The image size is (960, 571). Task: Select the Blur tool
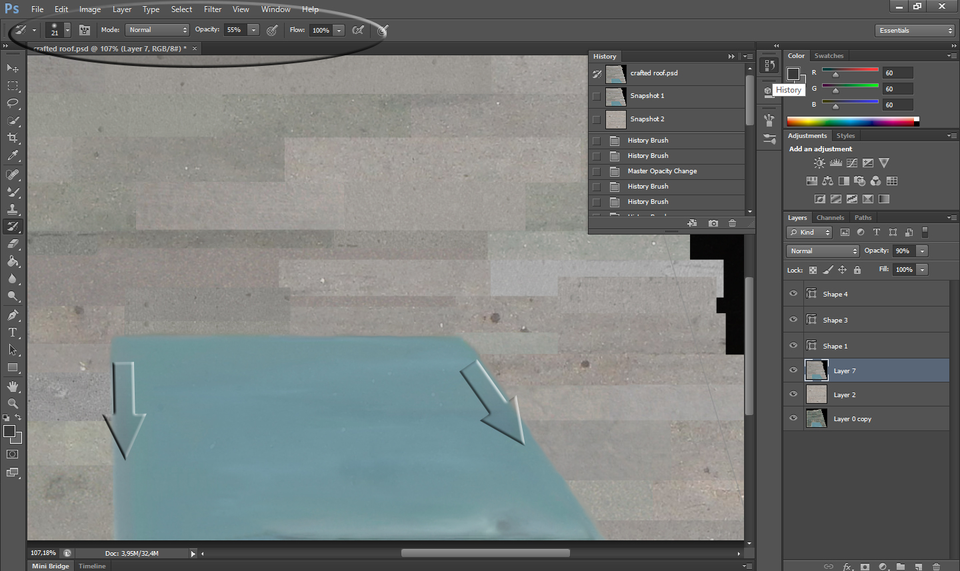tap(13, 279)
